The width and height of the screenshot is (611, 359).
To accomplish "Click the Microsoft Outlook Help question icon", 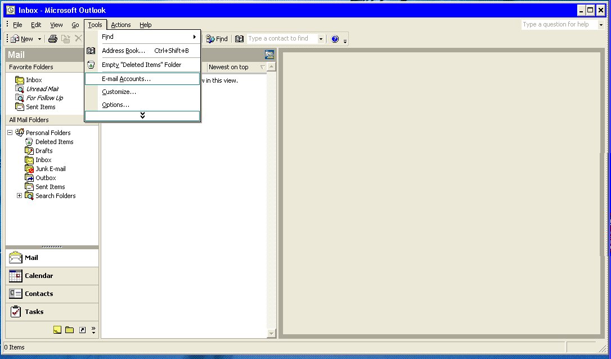I will 335,39.
